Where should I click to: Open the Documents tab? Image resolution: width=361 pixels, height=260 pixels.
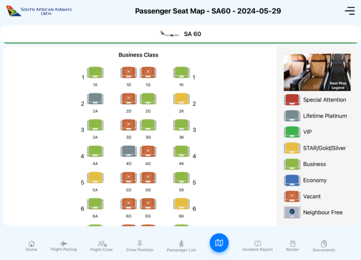click(x=324, y=246)
